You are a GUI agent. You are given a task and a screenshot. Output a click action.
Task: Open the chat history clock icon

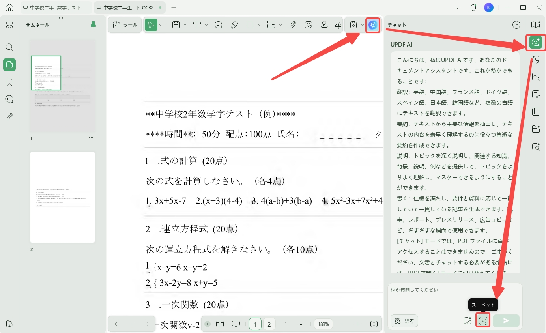click(516, 25)
